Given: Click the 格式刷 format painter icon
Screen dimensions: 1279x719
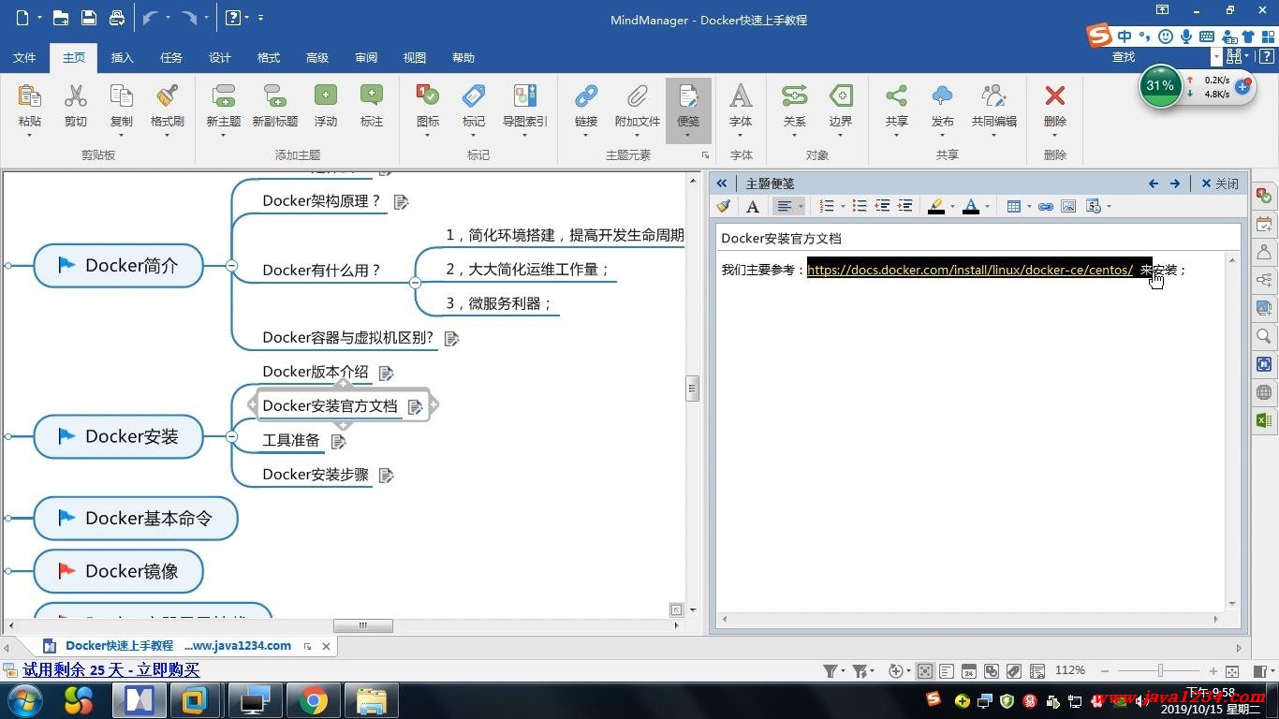Looking at the screenshot, I should pos(167,97).
